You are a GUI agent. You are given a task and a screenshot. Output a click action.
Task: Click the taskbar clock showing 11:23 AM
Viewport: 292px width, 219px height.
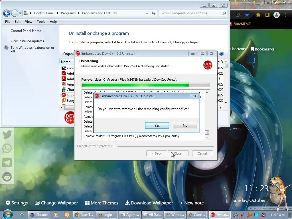(277, 215)
